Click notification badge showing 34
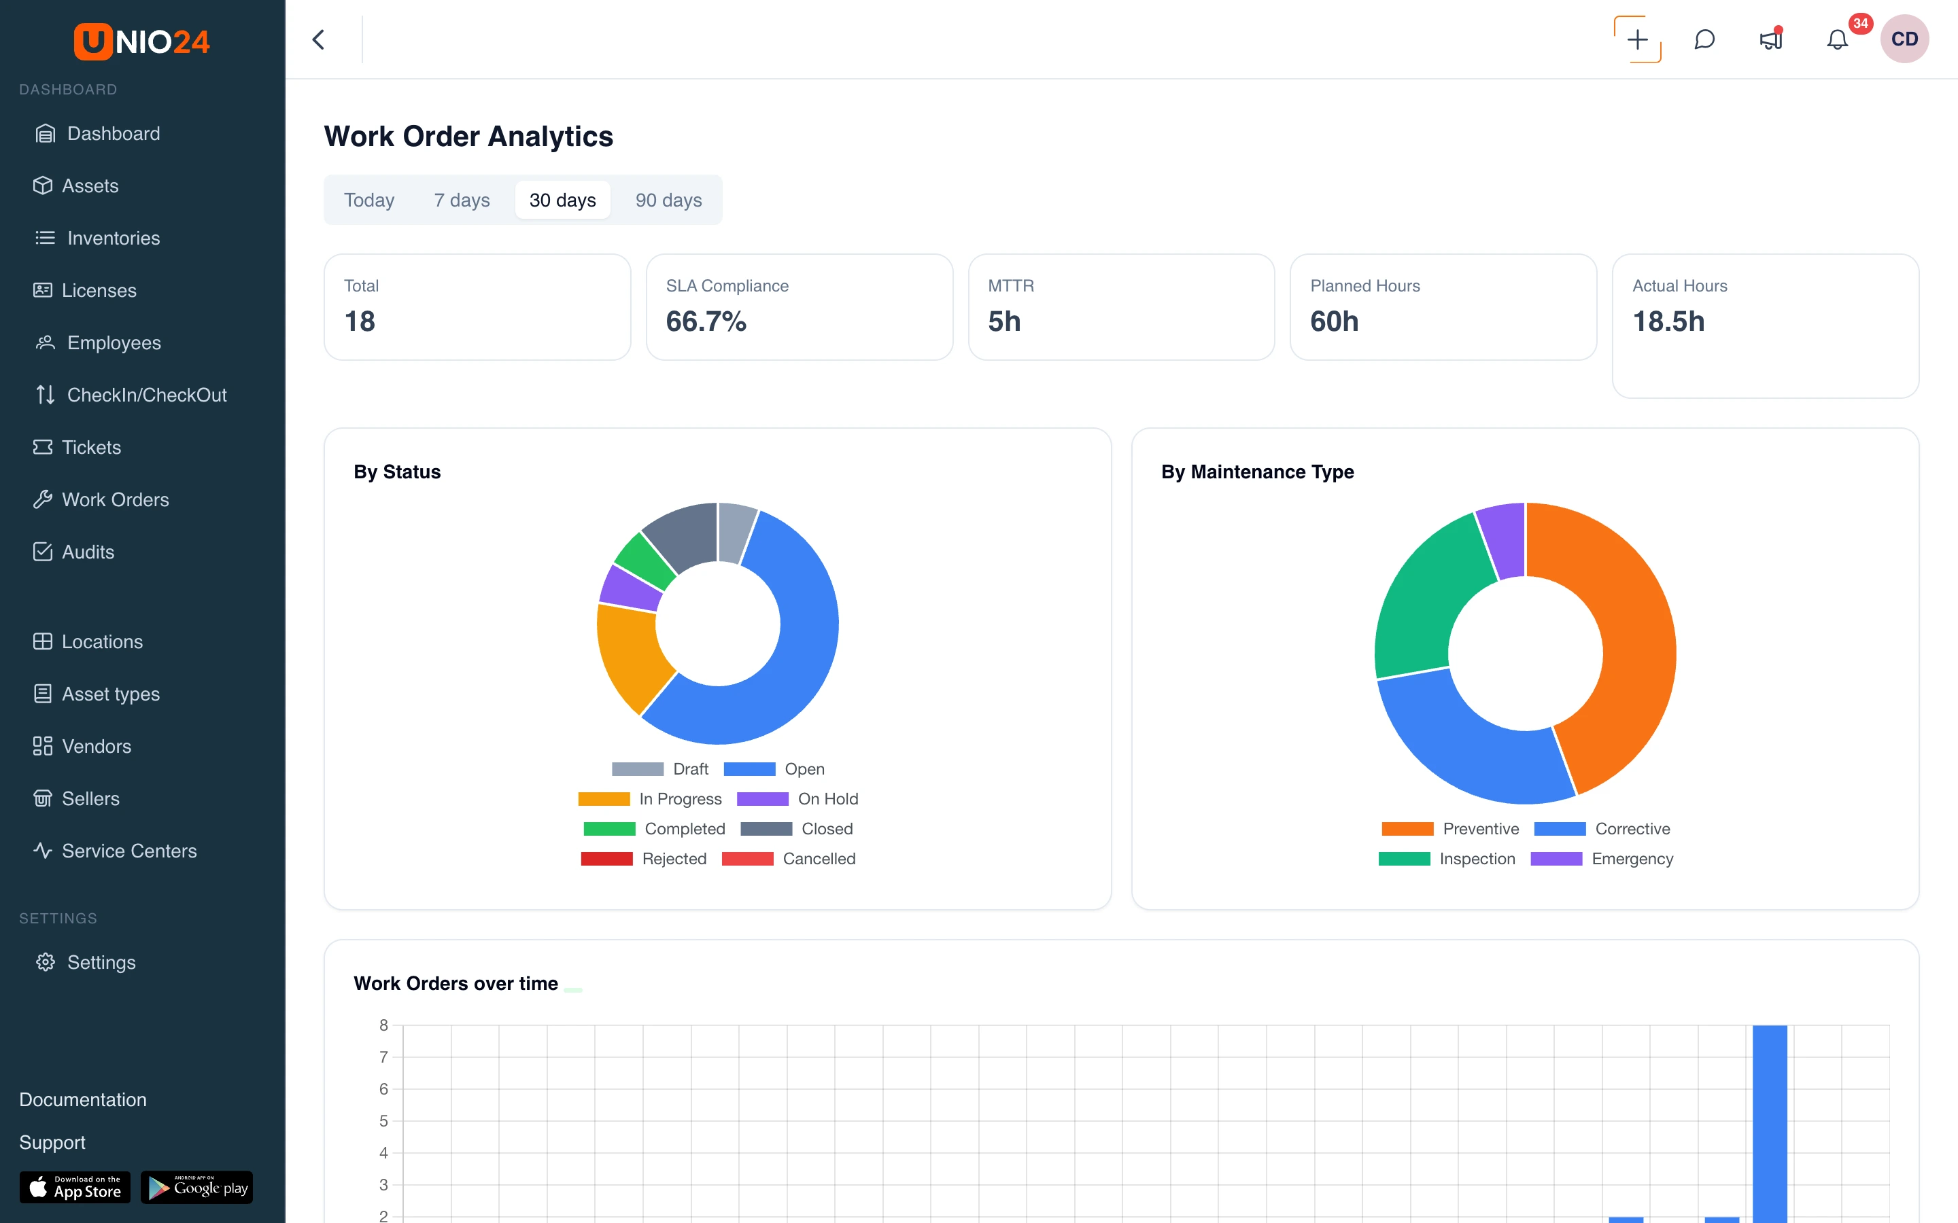Image resolution: width=1958 pixels, height=1223 pixels. click(x=1860, y=24)
